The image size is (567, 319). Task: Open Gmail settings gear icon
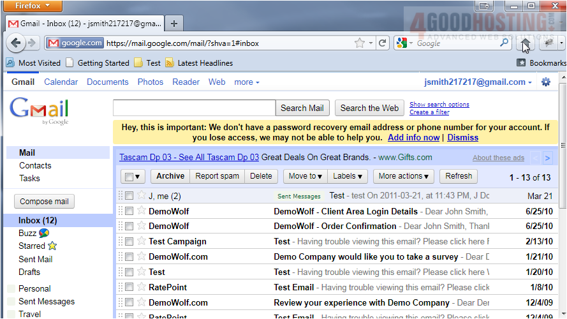tap(545, 82)
